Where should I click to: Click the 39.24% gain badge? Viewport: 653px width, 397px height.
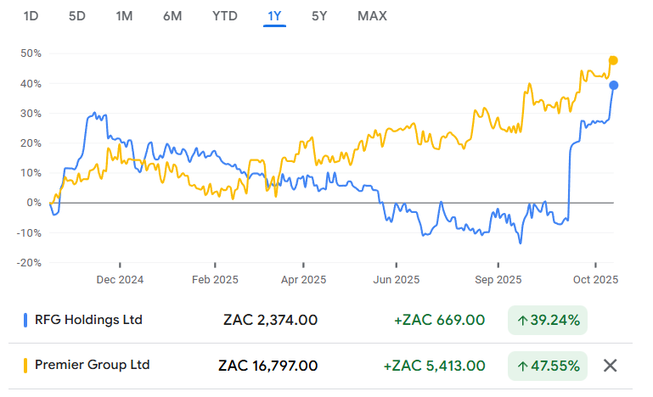[x=548, y=320]
